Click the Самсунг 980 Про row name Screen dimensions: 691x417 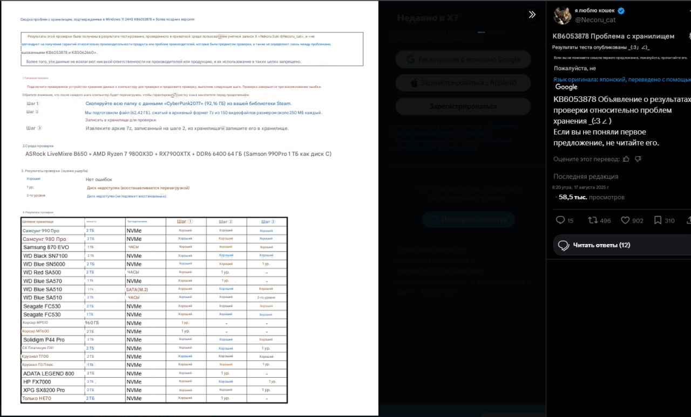(x=44, y=239)
